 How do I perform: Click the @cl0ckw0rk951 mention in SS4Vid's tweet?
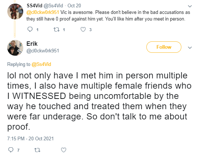tap(43, 12)
